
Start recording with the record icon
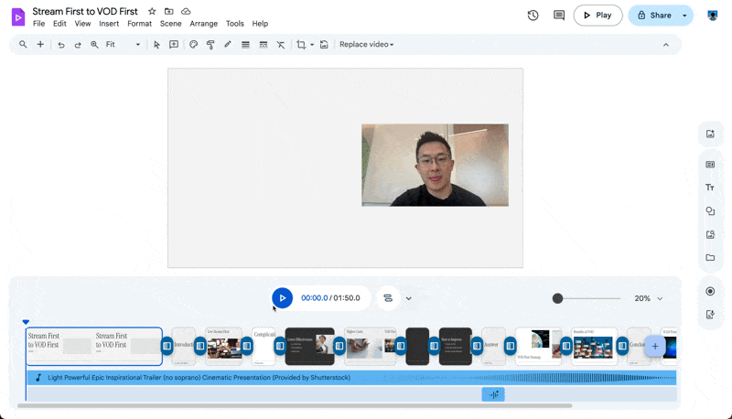point(710,291)
